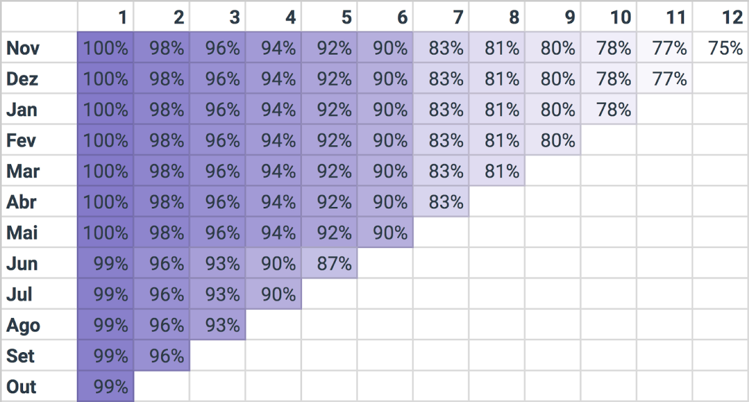The image size is (749, 402).
Task: Select the Ago row 93% cell
Action: 217,325
